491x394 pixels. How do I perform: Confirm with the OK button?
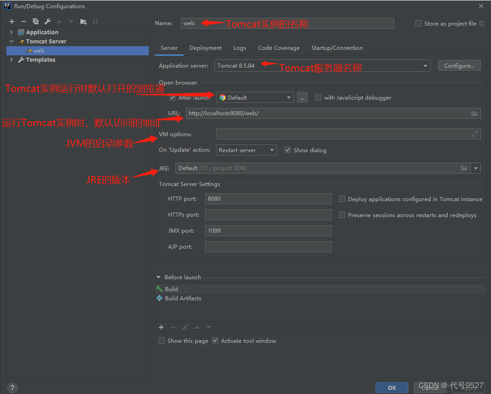[392, 388]
